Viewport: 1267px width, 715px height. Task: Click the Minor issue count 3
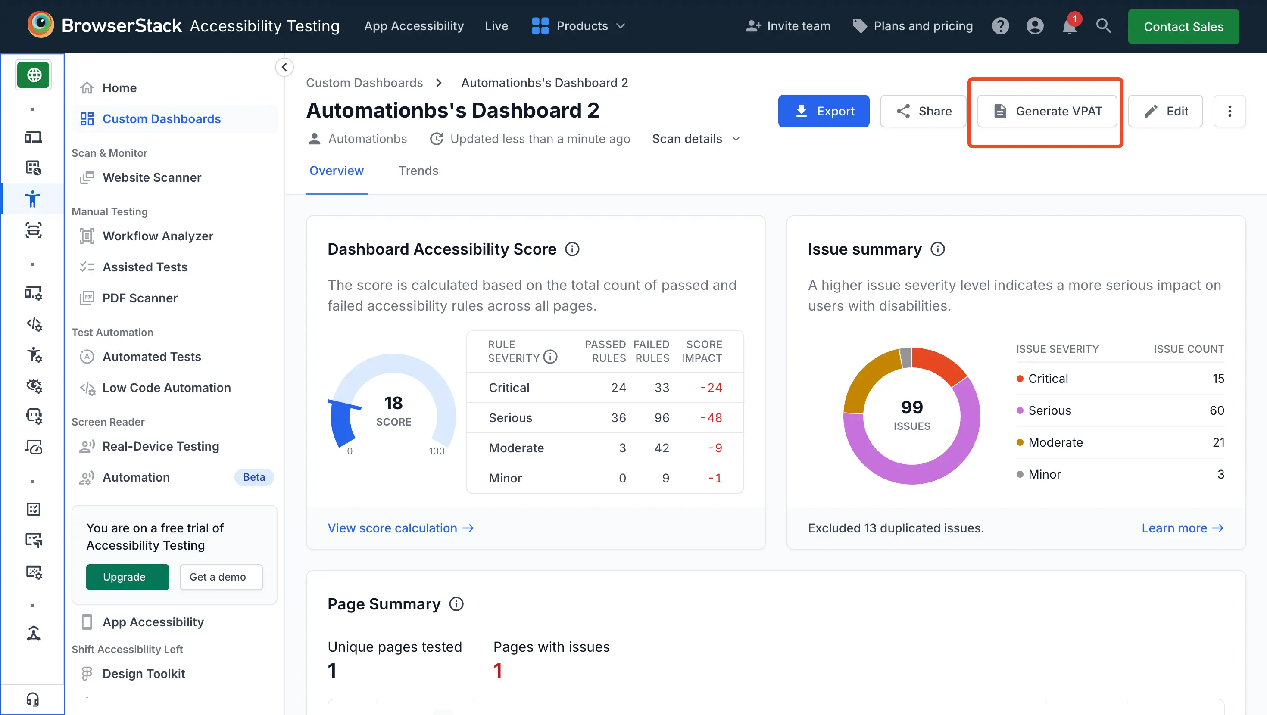pyautogui.click(x=1220, y=475)
